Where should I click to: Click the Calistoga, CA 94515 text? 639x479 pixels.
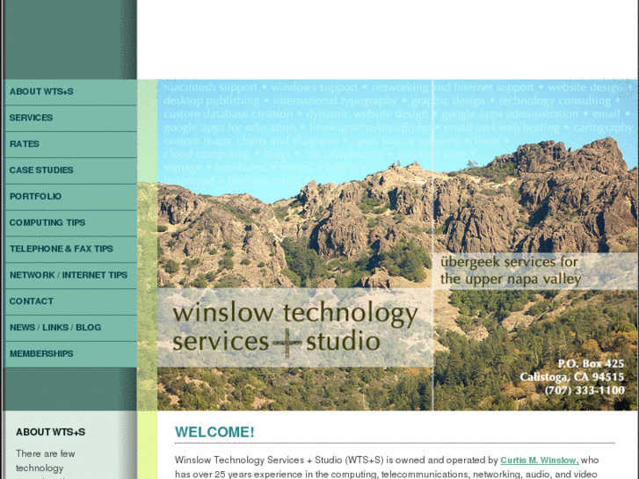(571, 377)
